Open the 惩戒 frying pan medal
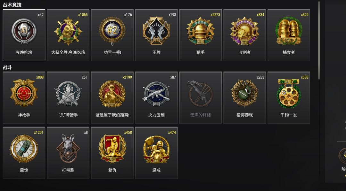This screenshot has height=191, width=346. tap(156, 153)
